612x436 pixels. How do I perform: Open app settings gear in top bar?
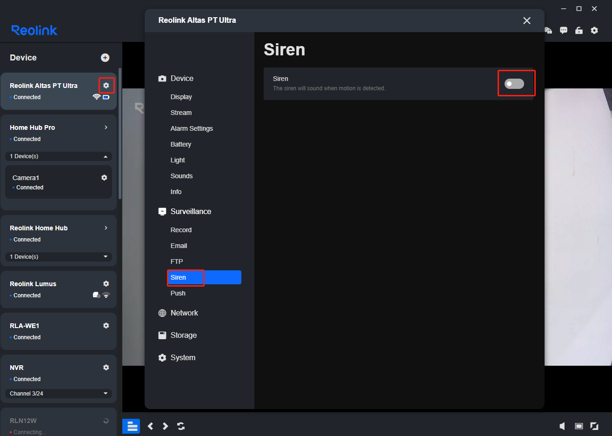pos(594,30)
